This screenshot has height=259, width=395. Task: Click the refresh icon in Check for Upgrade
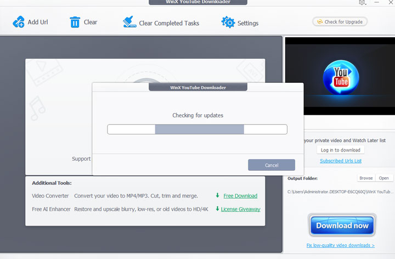(x=320, y=21)
